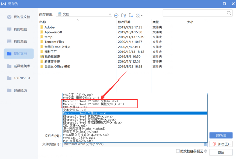Open 我的云文档 in sidebar
Viewport: 236px width, 159px height.
19,17
